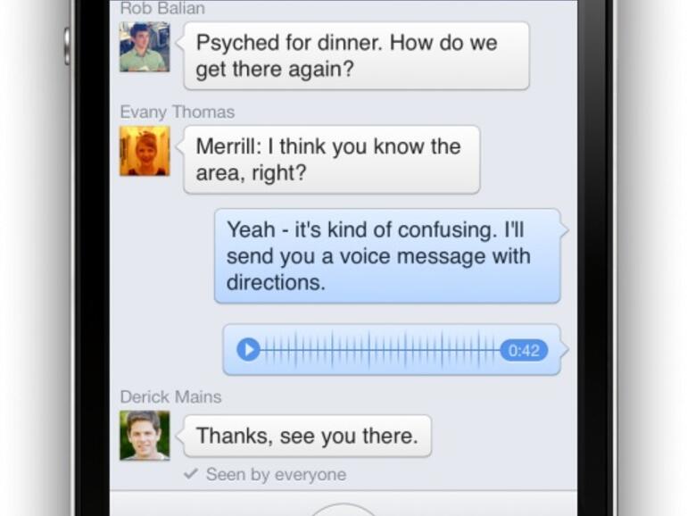Tap the bottom compose toolbar
The width and height of the screenshot is (687, 516).
pyautogui.click(x=343, y=504)
